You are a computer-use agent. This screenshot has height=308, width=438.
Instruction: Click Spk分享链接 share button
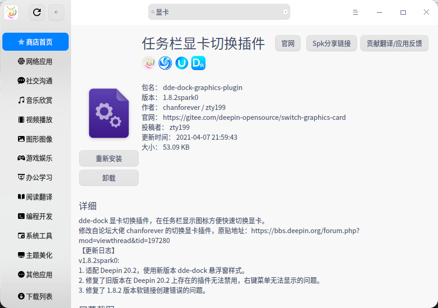pyautogui.click(x=331, y=43)
